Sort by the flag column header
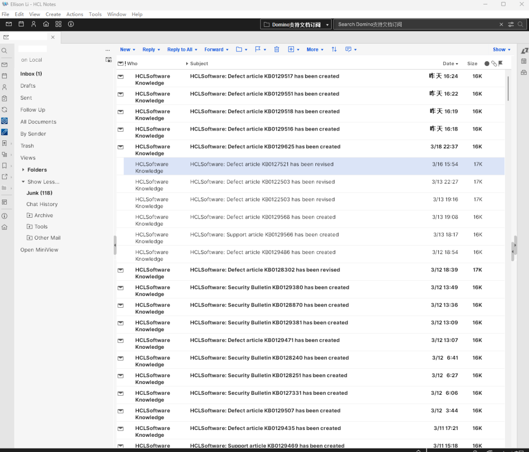Image resolution: width=529 pixels, height=452 pixels. point(501,63)
